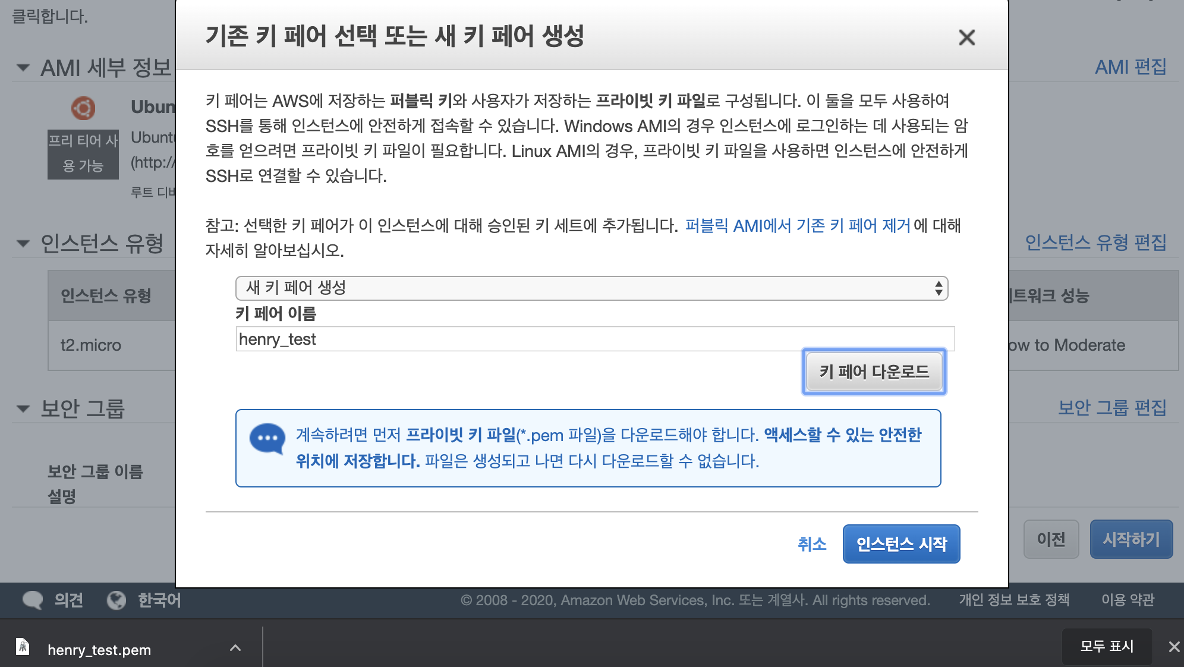Click 모두 표시 in downloads bar
Image resolution: width=1184 pixels, height=667 pixels.
(x=1107, y=646)
